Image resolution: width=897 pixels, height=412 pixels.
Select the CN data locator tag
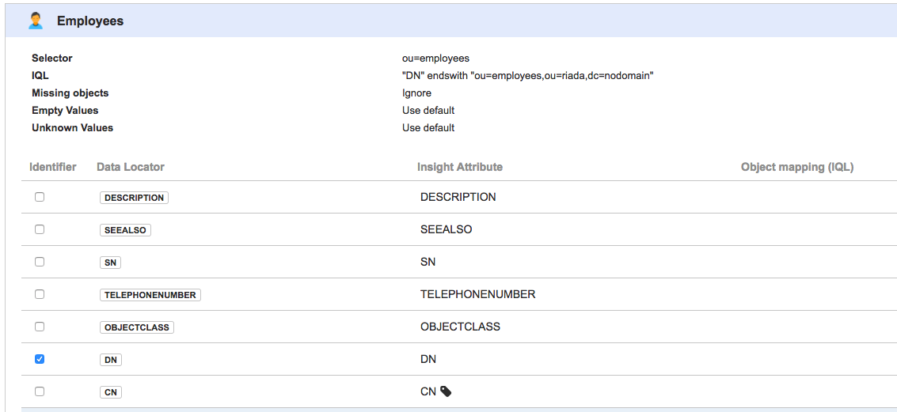pos(111,392)
